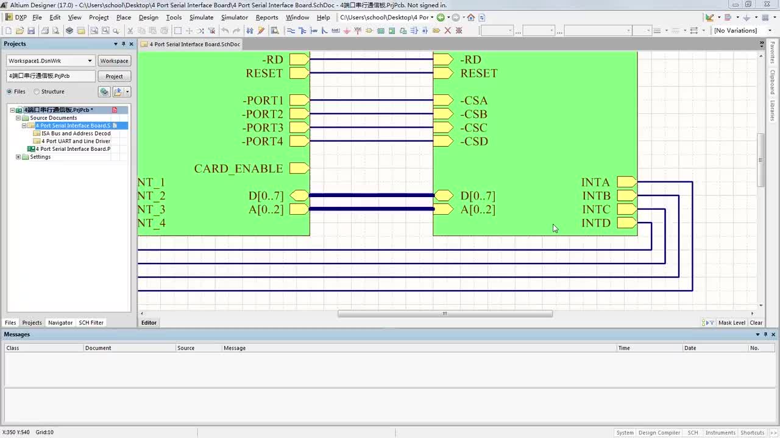
Task: Click the Mask Level button
Action: (x=731, y=323)
